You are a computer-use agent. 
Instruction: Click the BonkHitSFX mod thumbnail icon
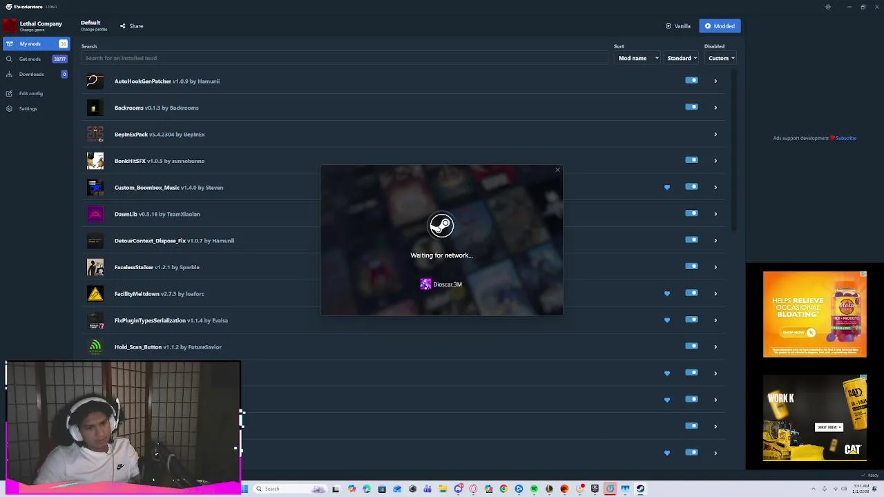coord(95,161)
